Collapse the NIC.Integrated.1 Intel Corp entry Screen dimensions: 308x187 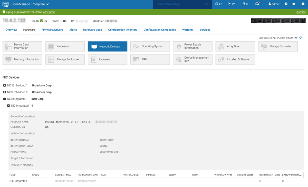point(4,99)
